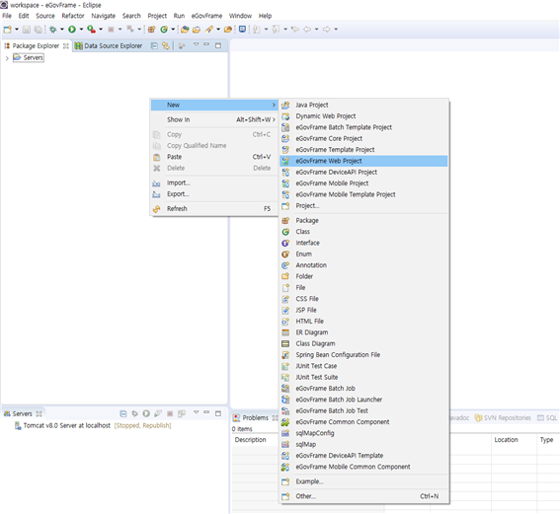Click the Collapse All icon in Servers view
The height and width of the screenshot is (514, 560).
(123, 413)
